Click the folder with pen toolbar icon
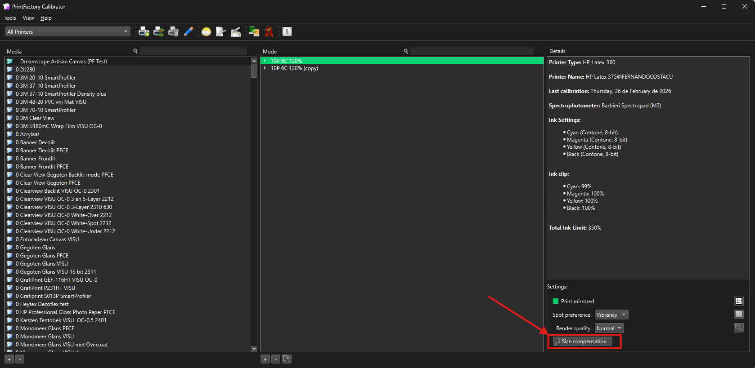The height and width of the screenshot is (368, 755). 236,31
